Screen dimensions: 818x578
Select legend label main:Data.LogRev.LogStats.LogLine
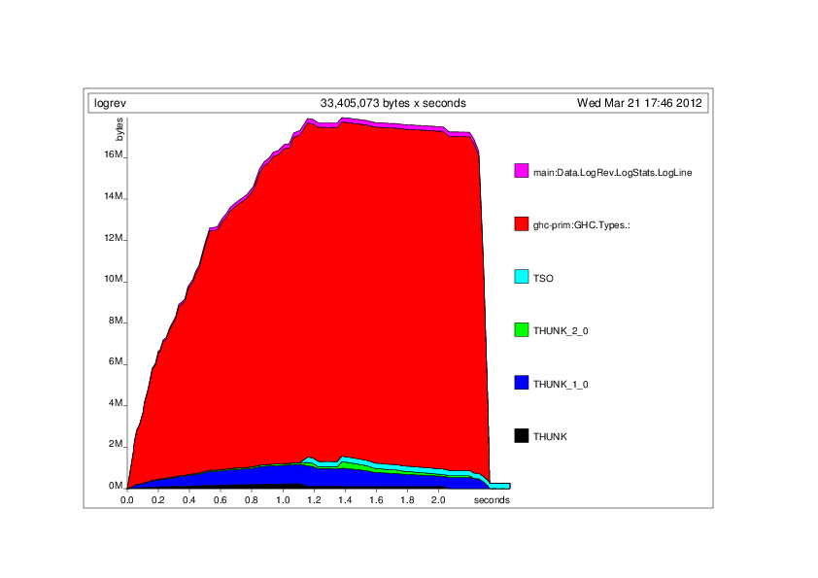[x=612, y=173]
